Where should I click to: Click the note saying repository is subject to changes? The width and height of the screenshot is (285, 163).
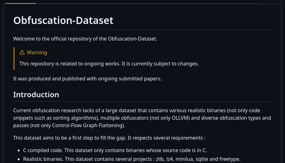tap(109, 64)
